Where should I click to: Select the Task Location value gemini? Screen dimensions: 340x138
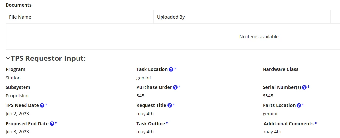pyautogui.click(x=144, y=78)
